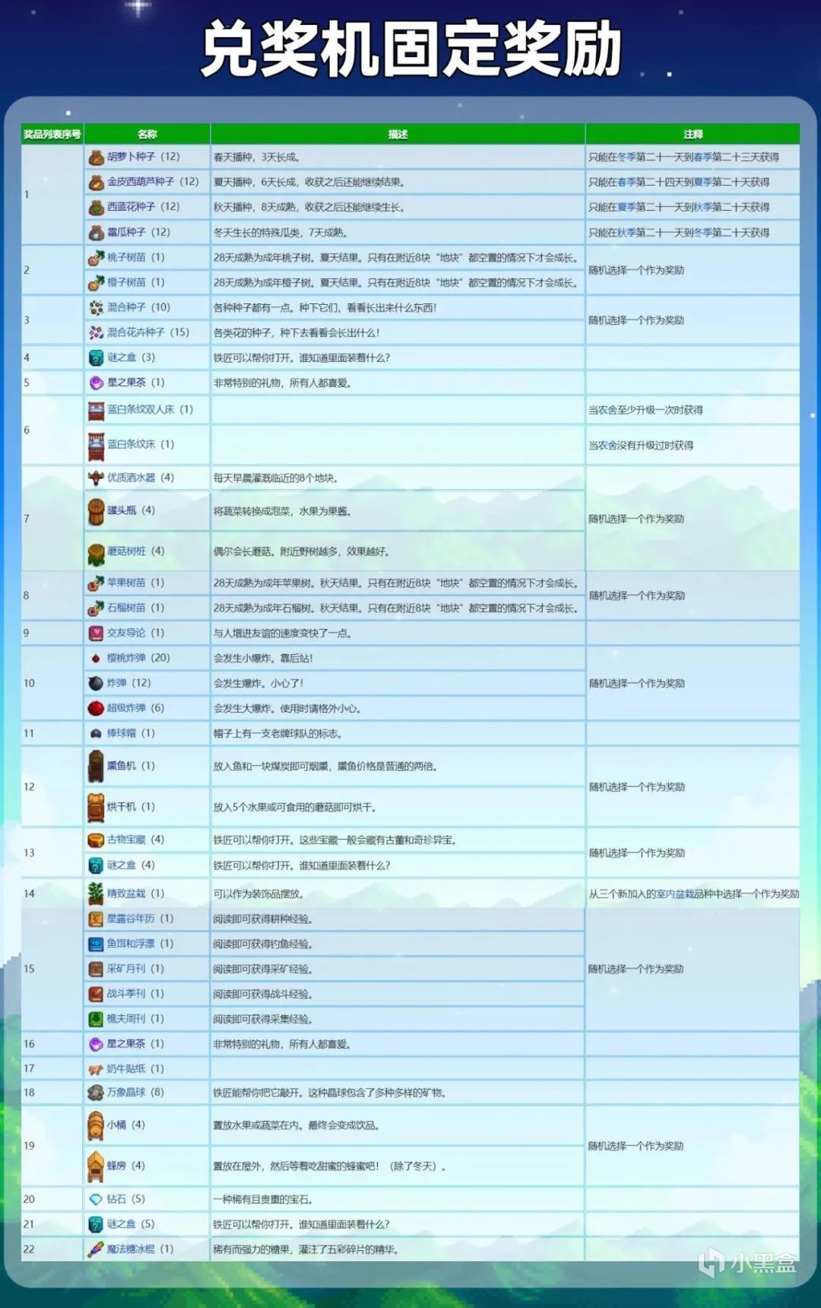
Task: Click the 石榴树苗 sapling icon
Action: tap(96, 608)
